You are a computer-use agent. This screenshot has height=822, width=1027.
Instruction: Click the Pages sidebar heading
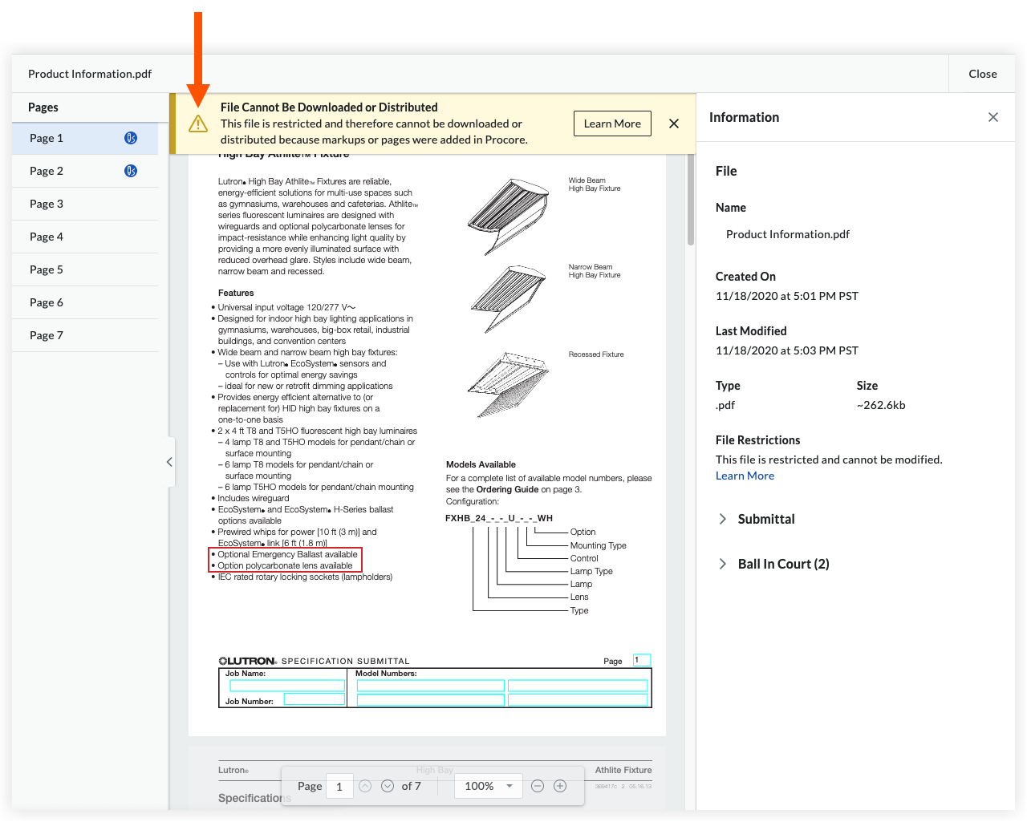[x=43, y=107]
